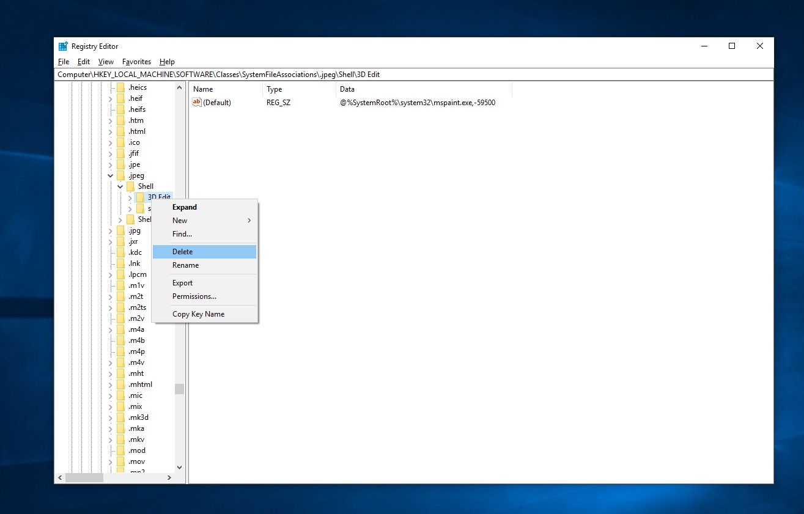Select the .mic folder icon
Screen dimensions: 804x514
120,395
